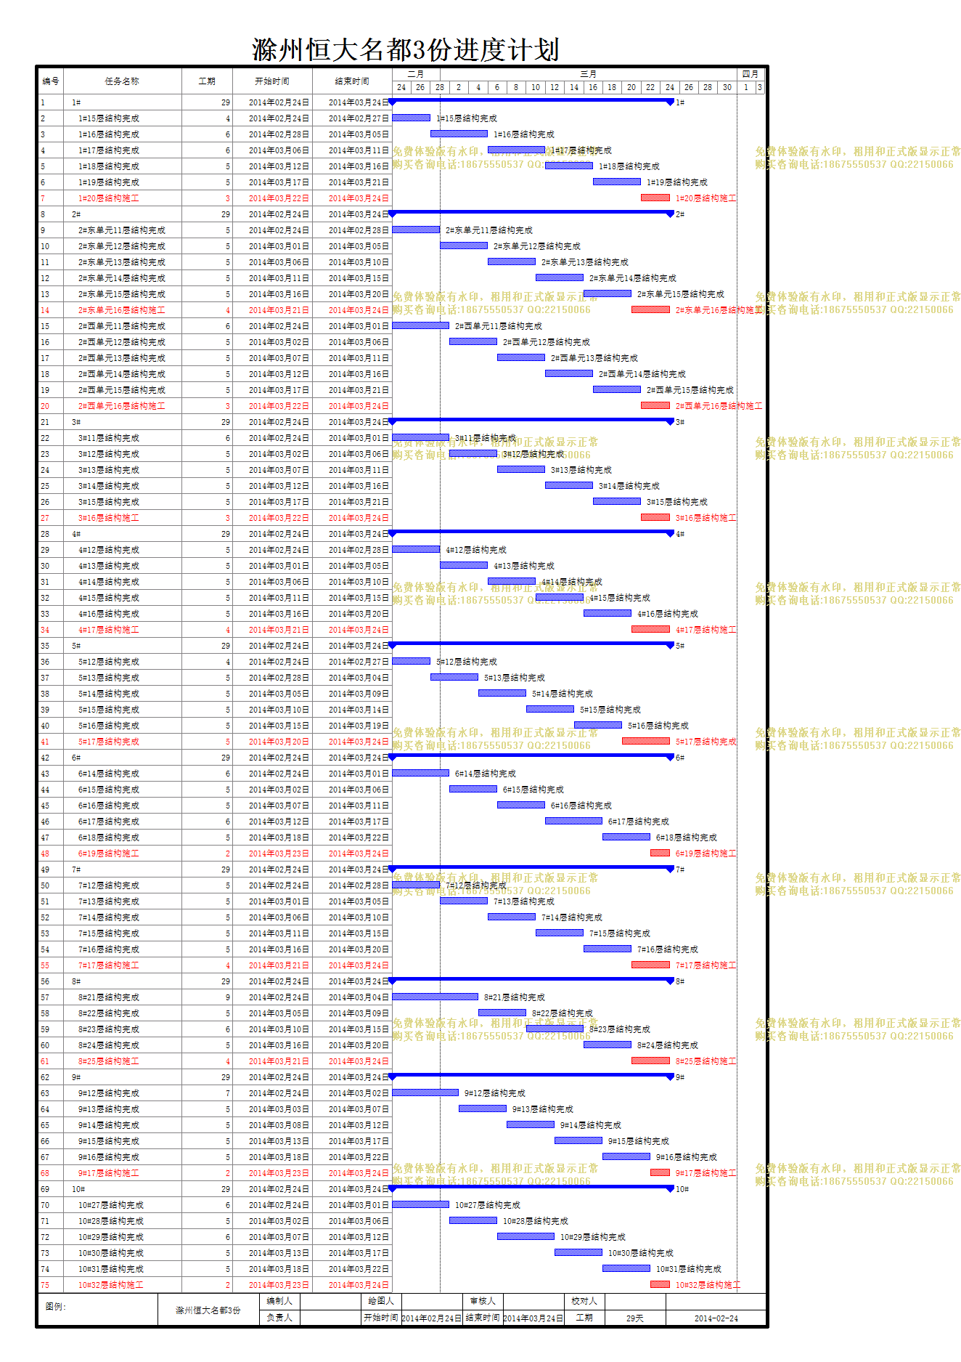Click the red bar for 2#西单元16层结构施工
This screenshot has width=961, height=1362.
tap(655, 405)
